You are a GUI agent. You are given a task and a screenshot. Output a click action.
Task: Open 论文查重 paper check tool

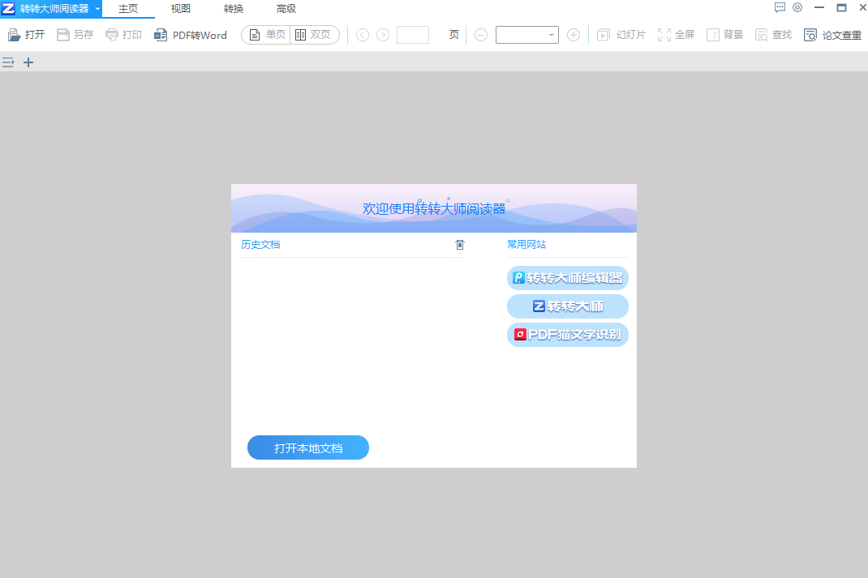pyautogui.click(x=832, y=35)
